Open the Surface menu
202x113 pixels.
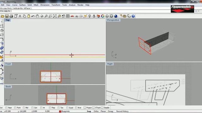click(x=22, y=5)
